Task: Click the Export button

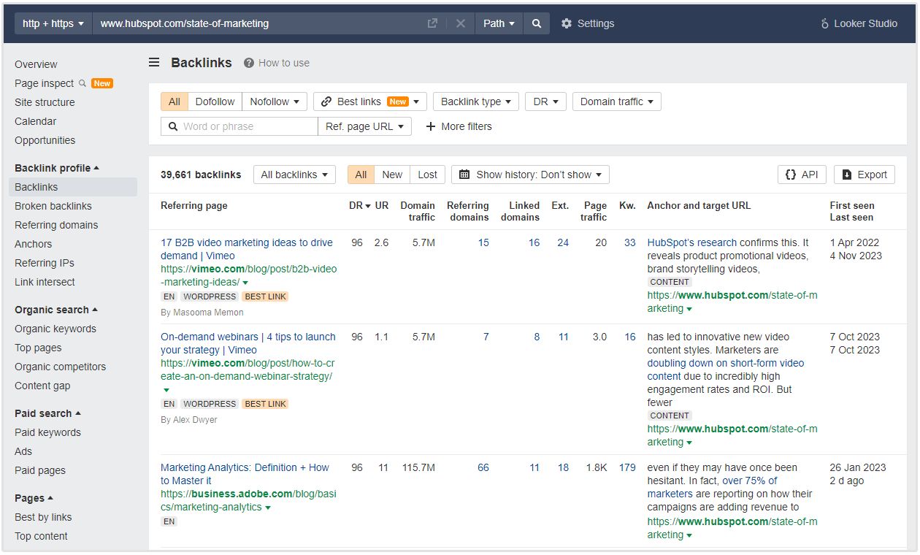Action: tap(864, 175)
